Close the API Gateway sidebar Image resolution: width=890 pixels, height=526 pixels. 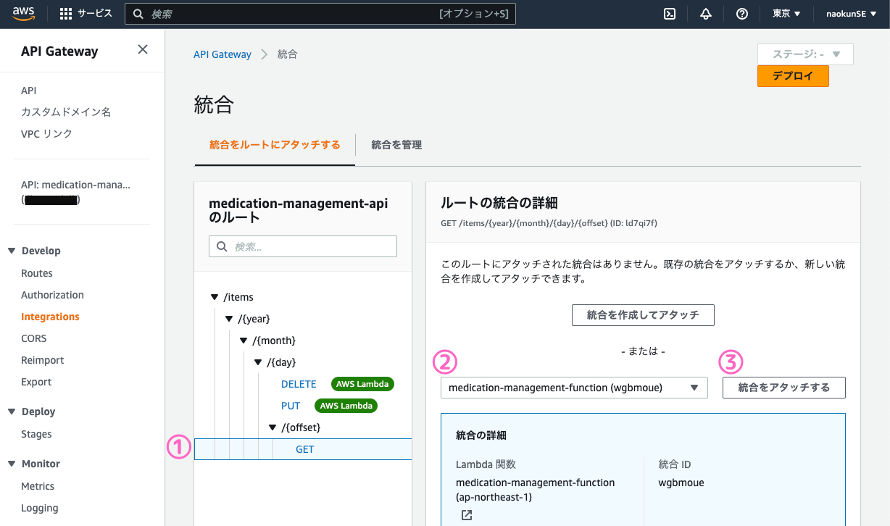[143, 49]
